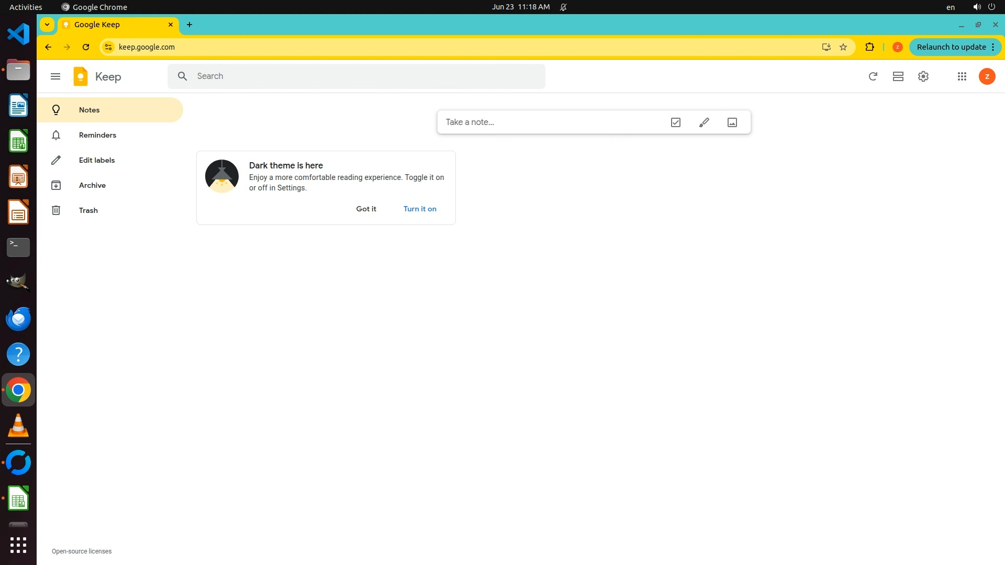Collapse the main menu hamburger

point(55,76)
